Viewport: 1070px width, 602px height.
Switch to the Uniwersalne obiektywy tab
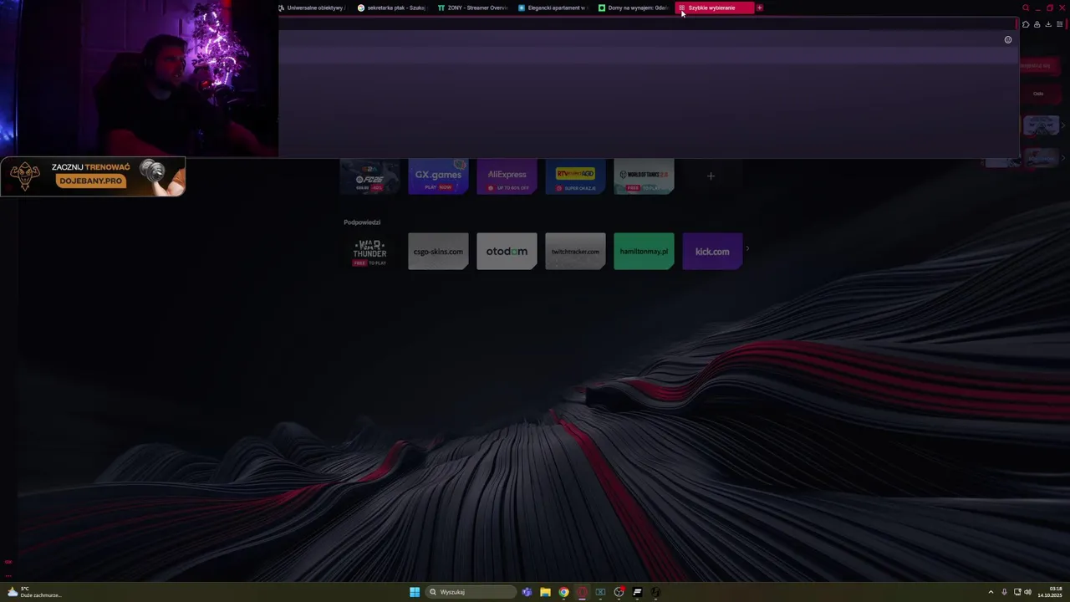pos(312,8)
